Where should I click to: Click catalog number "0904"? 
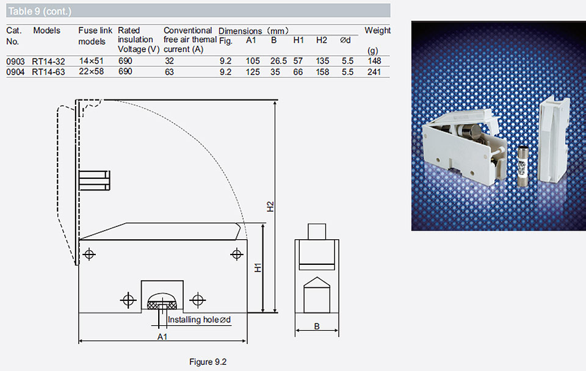[x=15, y=72]
